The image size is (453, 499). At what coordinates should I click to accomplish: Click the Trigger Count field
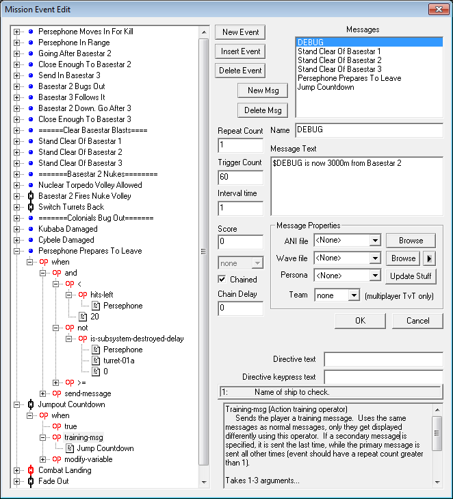240,178
